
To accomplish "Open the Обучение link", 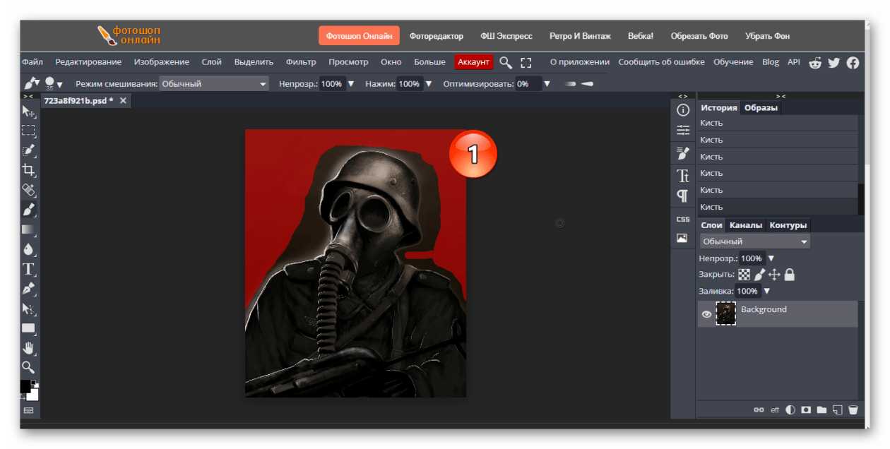I will pyautogui.click(x=733, y=62).
